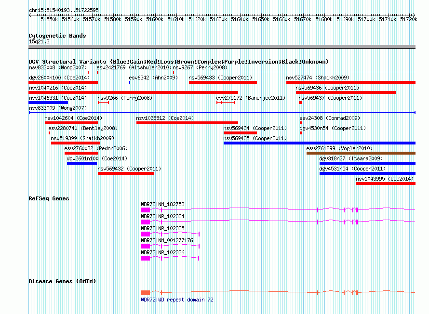Viewport: 429px width, 314px height.
Task: Select the nsv1040216 (Coe2014) long red bar
Action: pyautogui.click(x=133, y=92)
